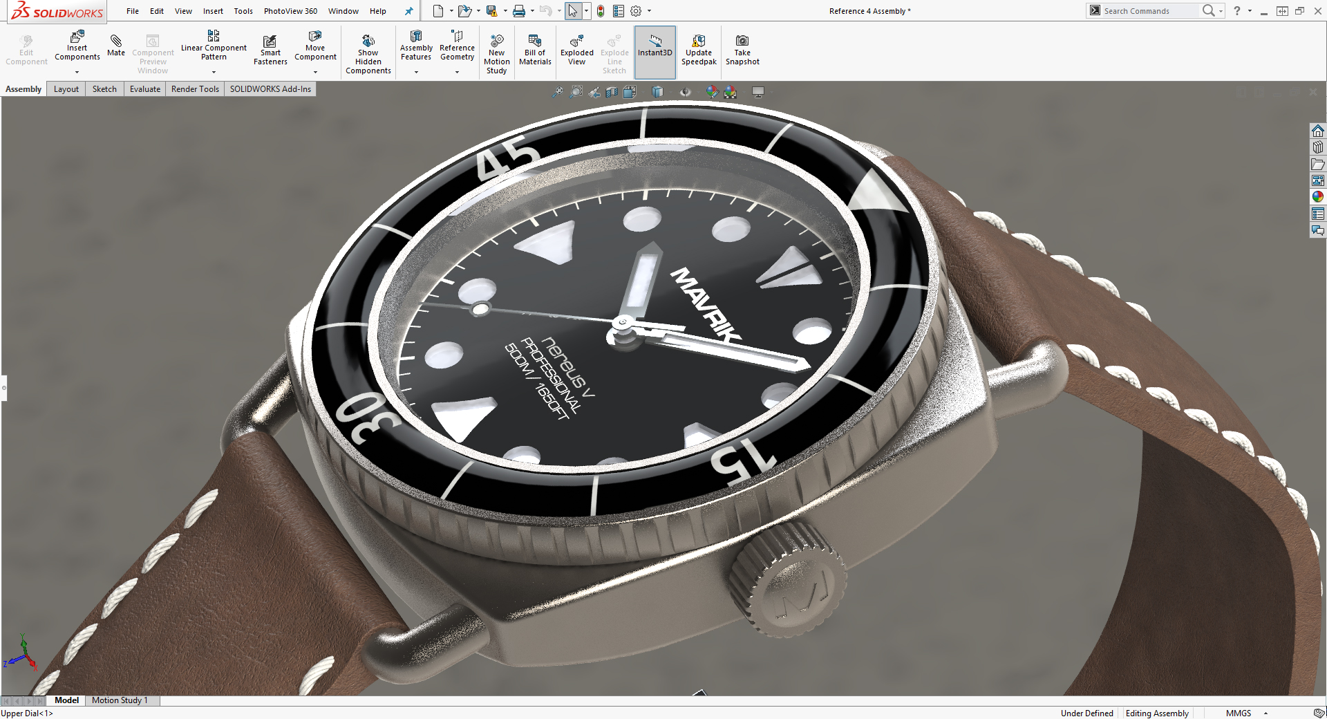This screenshot has height=719, width=1327.
Task: Open the Section View tool
Action: (612, 91)
